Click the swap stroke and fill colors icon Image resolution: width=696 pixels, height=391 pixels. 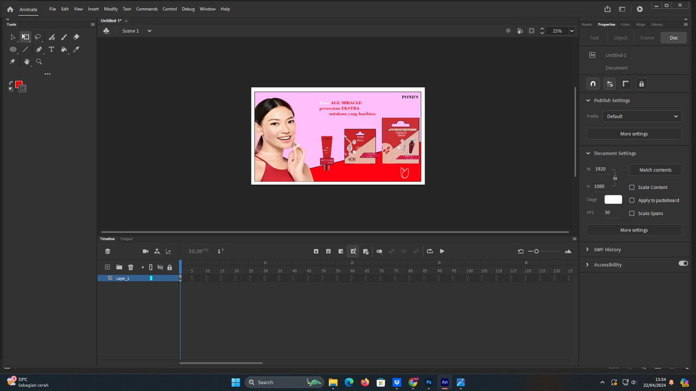pos(11,83)
